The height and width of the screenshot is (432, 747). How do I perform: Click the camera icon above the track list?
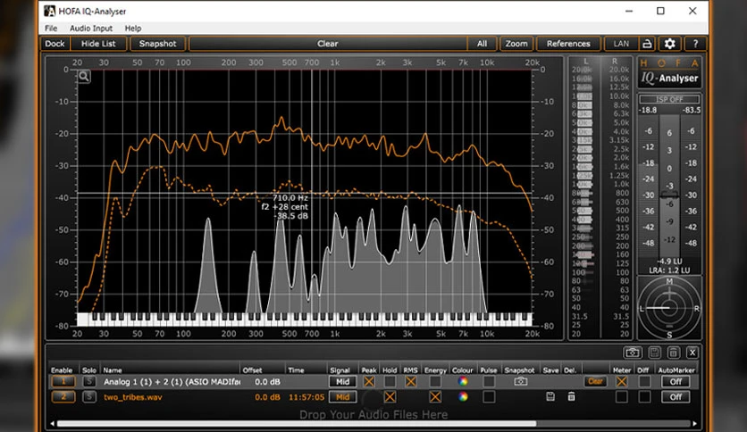pos(633,353)
